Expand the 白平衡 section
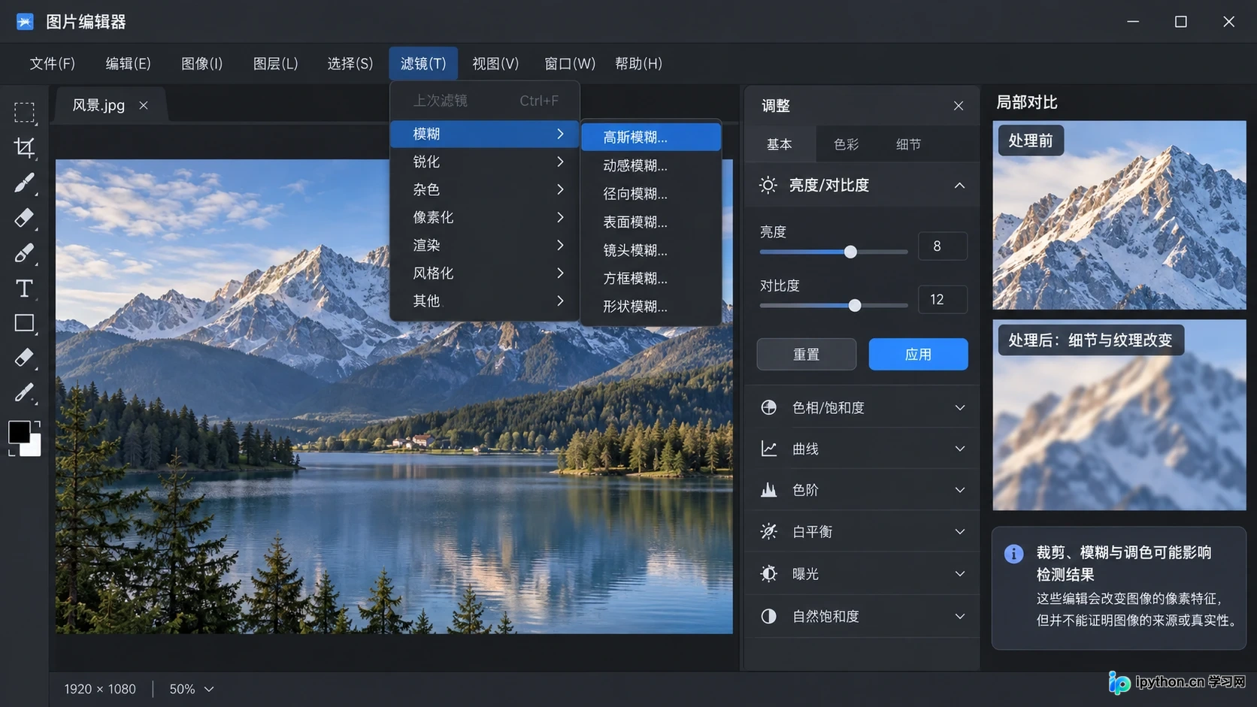 960,532
